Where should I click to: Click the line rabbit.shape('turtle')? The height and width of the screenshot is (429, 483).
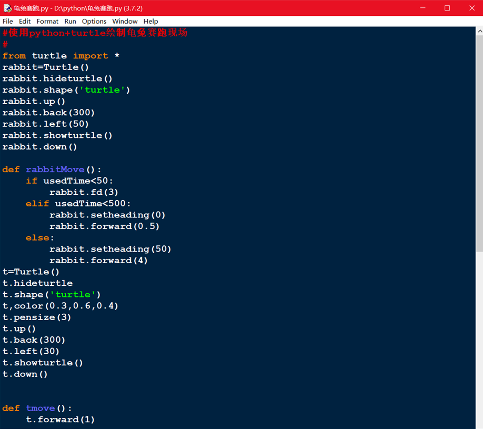click(x=66, y=90)
